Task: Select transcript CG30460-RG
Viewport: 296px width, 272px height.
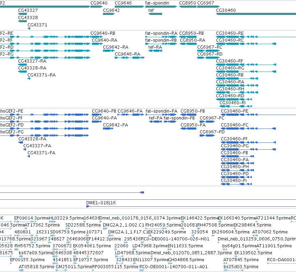Action: point(230,68)
